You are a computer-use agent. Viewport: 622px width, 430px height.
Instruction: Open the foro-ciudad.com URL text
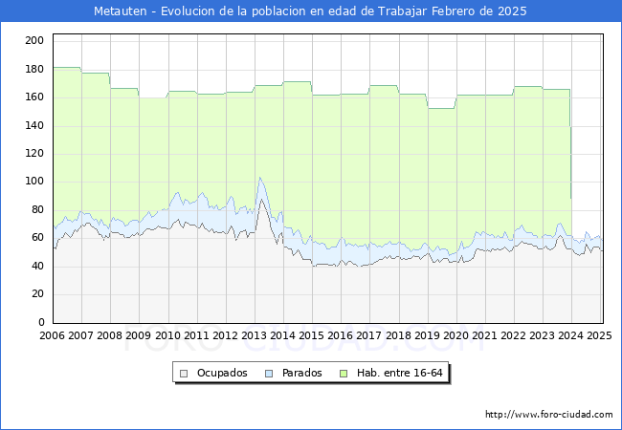click(x=549, y=415)
